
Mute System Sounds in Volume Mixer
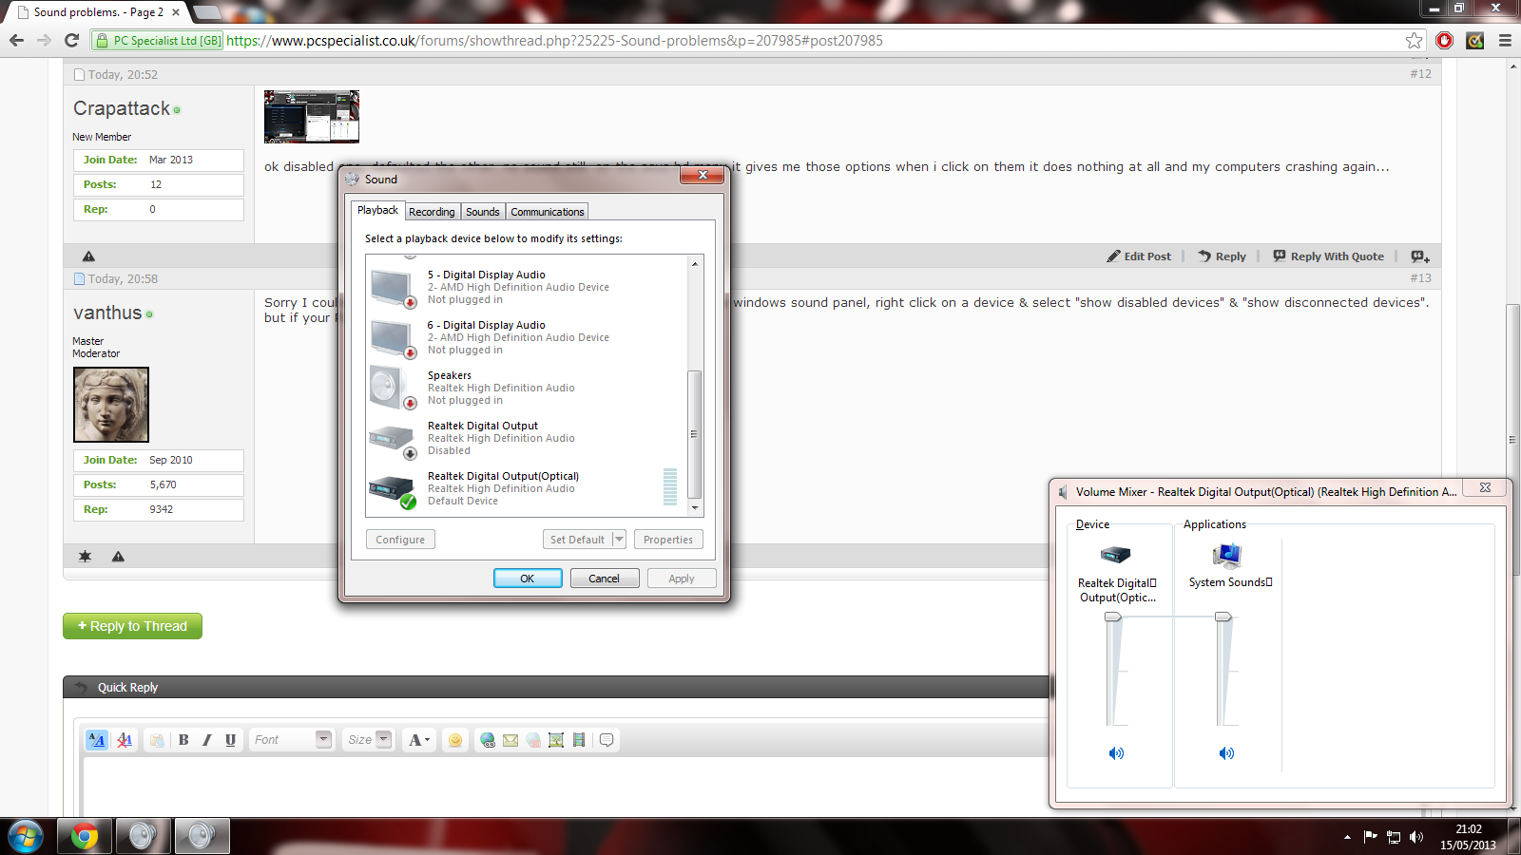pyautogui.click(x=1227, y=753)
